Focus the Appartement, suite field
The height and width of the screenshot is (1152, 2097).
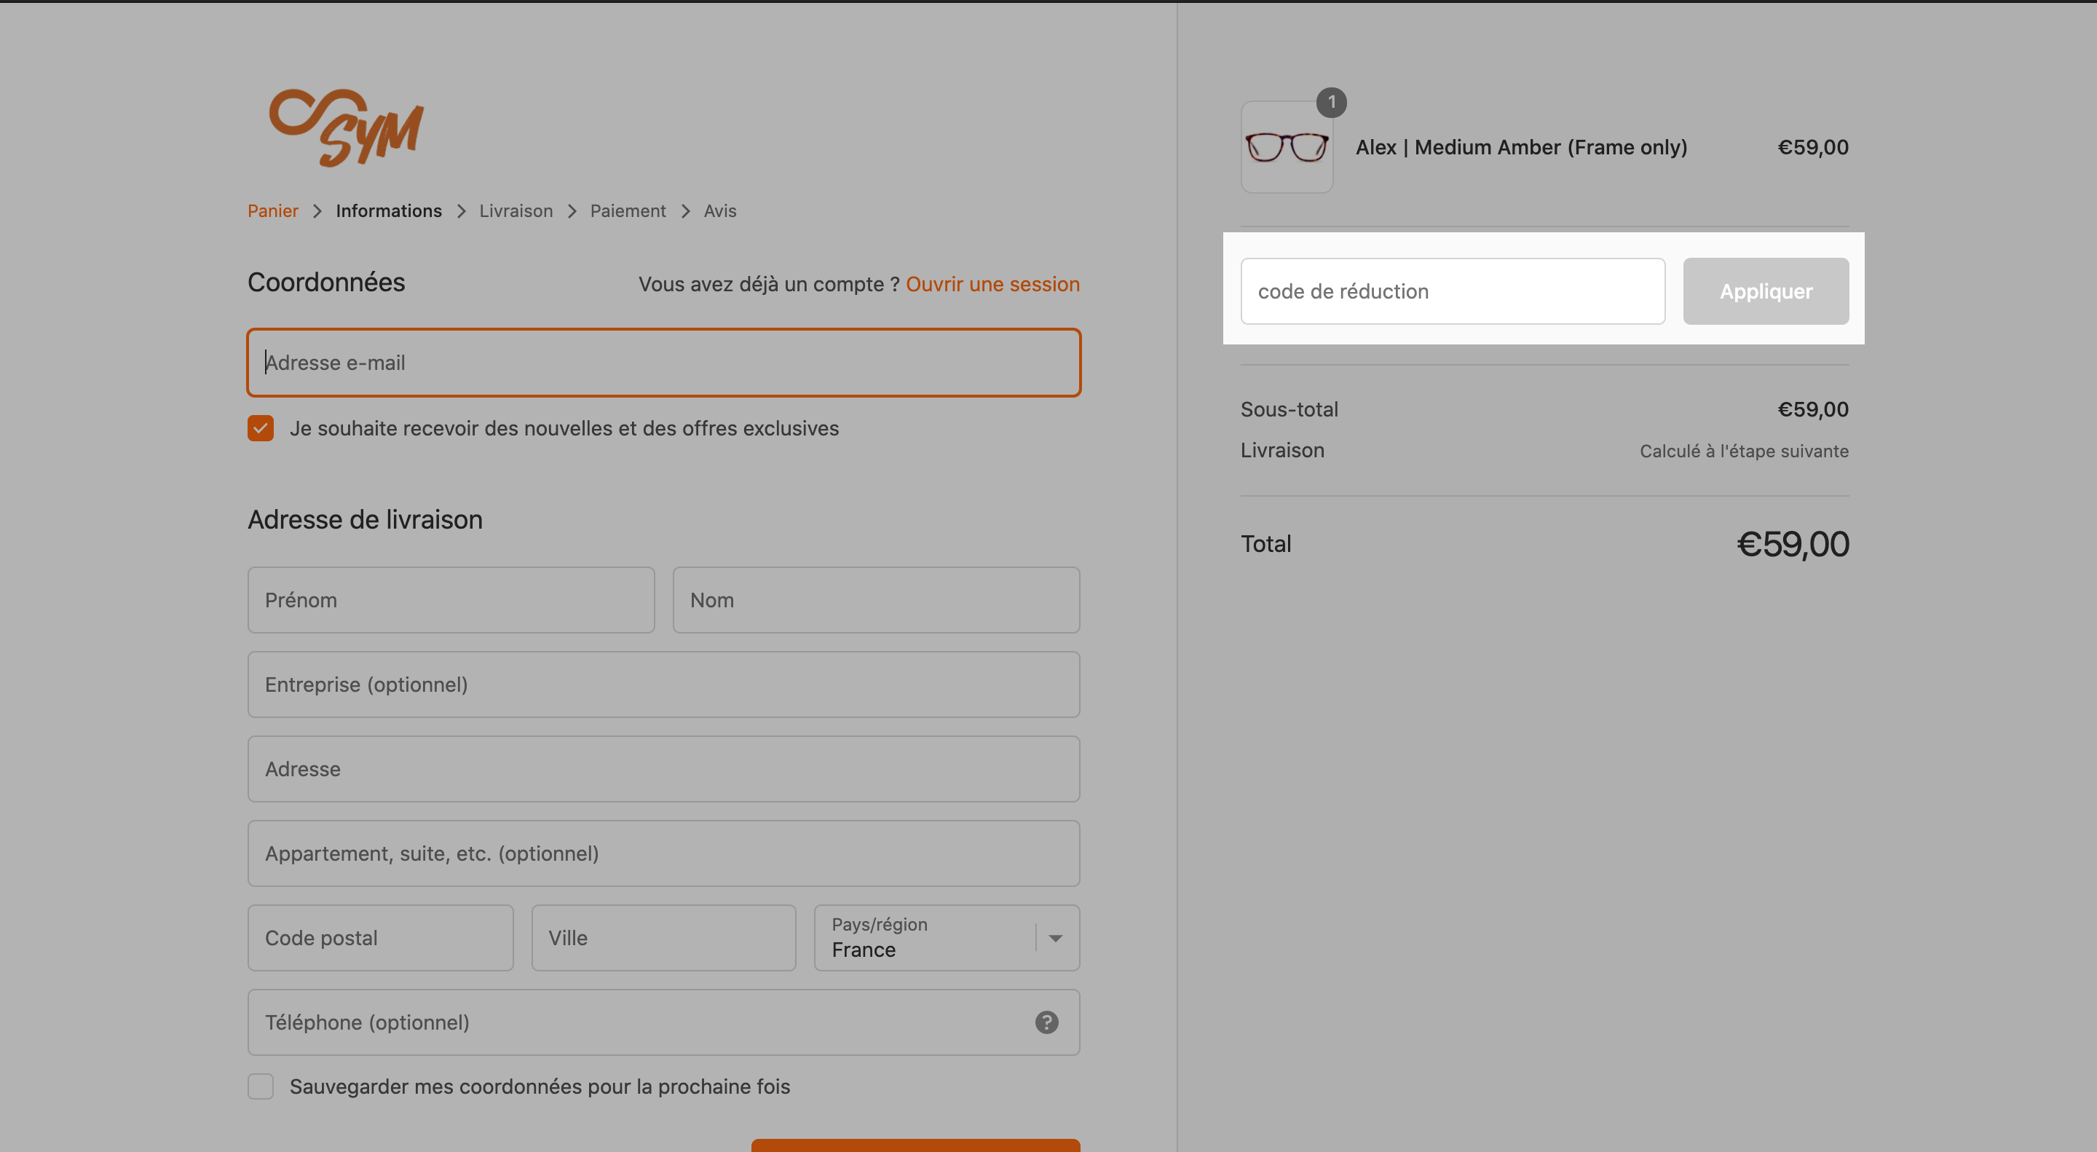pyautogui.click(x=663, y=853)
